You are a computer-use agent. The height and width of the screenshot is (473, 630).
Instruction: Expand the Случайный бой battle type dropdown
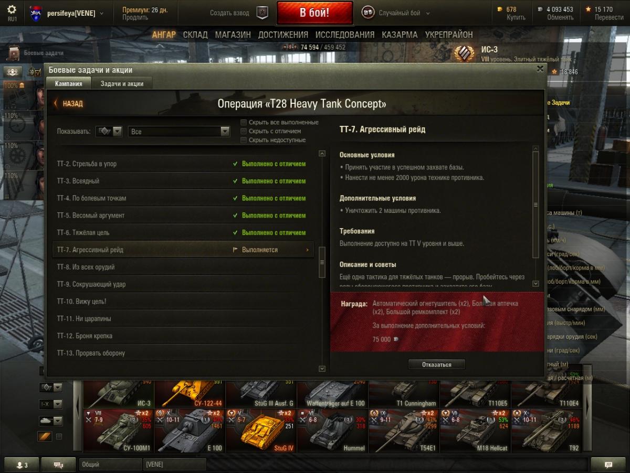(396, 13)
